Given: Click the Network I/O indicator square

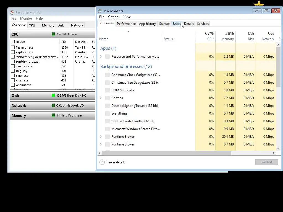Looking at the screenshot, I should (x=53, y=105).
